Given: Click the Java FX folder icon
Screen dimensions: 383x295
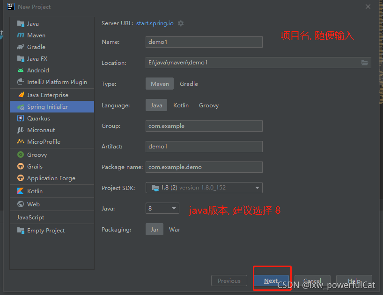Looking at the screenshot, I should pos(21,59).
